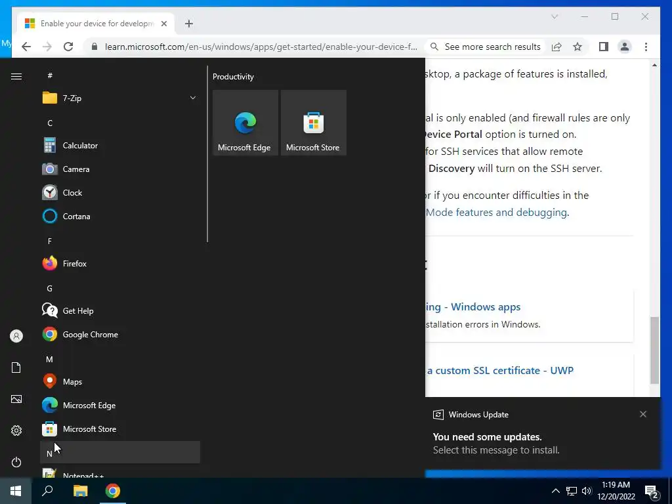672x504 pixels.
Task: Open the user account icon in Start
Action: click(16, 336)
